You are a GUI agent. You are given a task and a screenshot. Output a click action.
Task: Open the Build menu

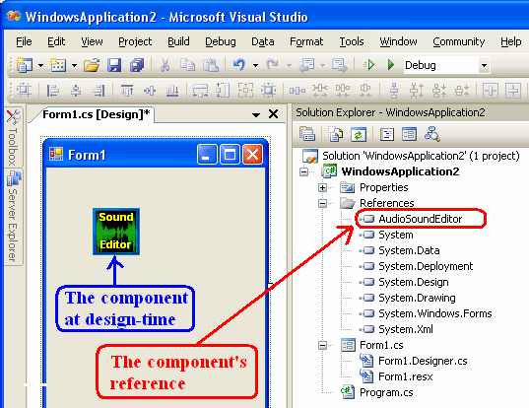pyautogui.click(x=178, y=41)
